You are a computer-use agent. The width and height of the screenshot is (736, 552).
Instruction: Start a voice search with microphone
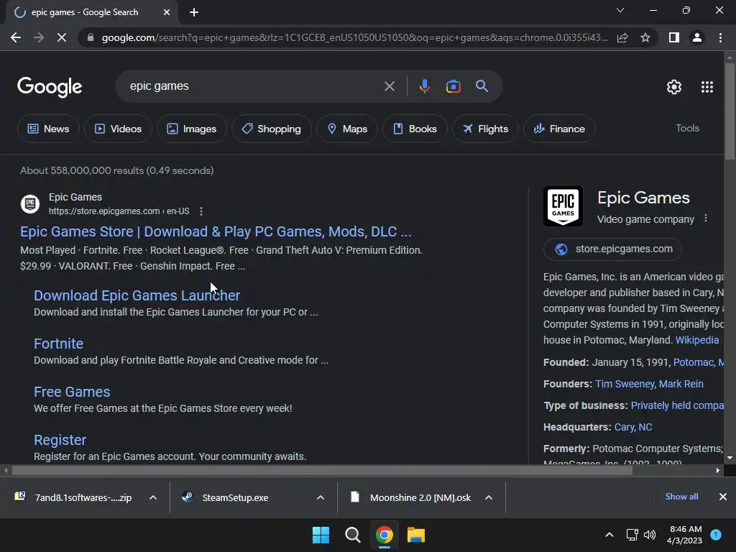click(424, 86)
